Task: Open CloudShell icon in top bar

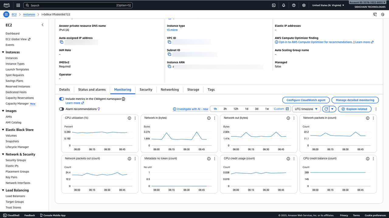Action: coord(274,5)
